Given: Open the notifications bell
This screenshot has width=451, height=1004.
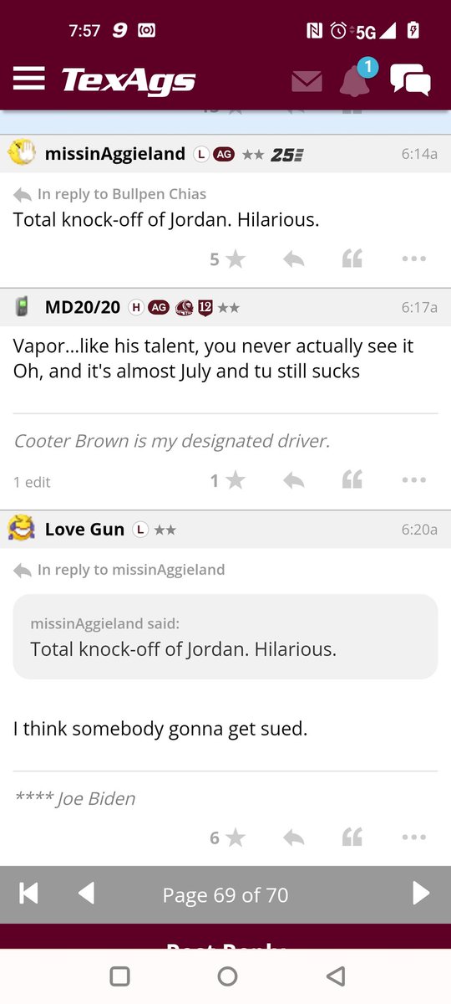Looking at the screenshot, I should (x=354, y=80).
